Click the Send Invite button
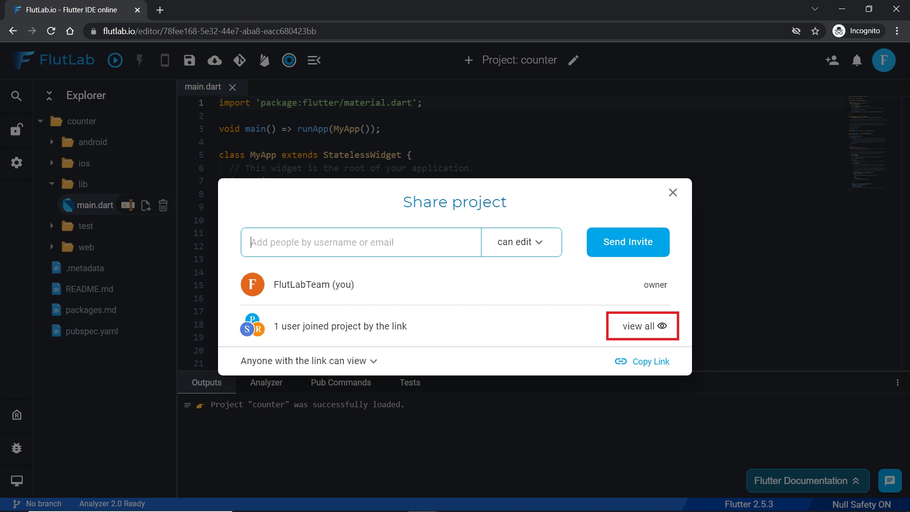 [628, 242]
